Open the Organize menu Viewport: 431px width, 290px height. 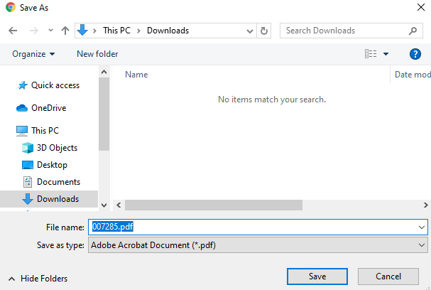tap(33, 54)
